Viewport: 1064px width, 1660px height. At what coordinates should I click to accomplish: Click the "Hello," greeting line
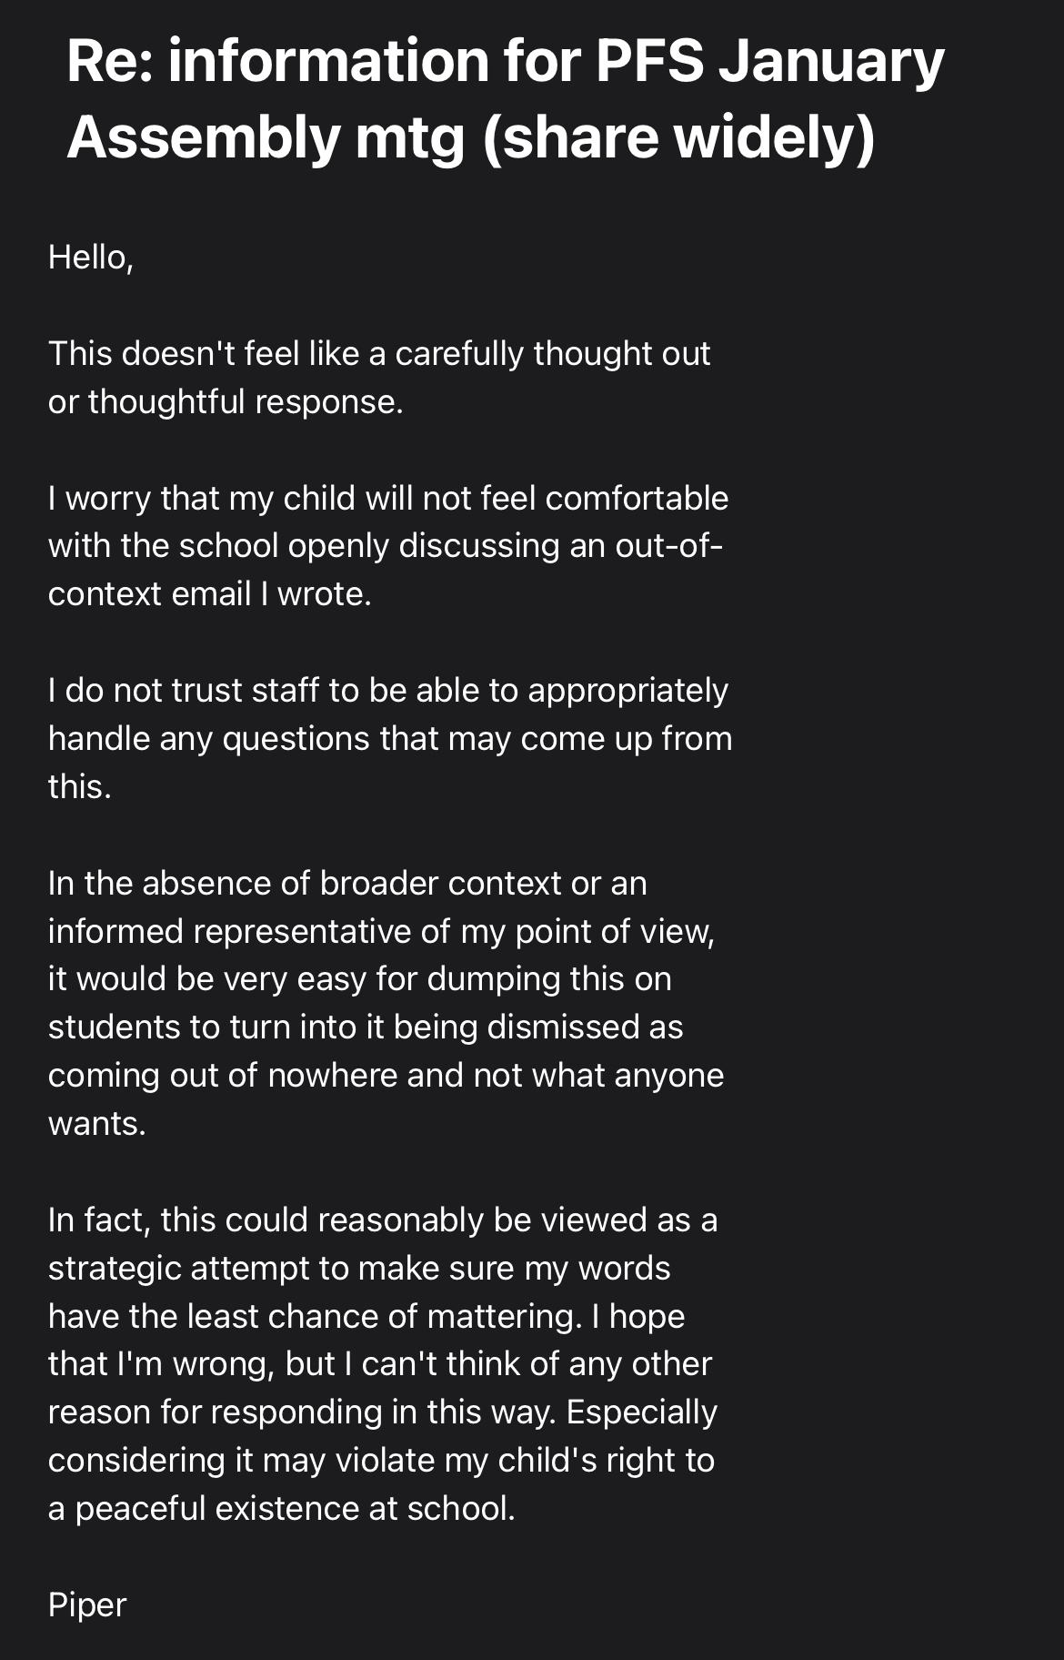pyautogui.click(x=91, y=258)
